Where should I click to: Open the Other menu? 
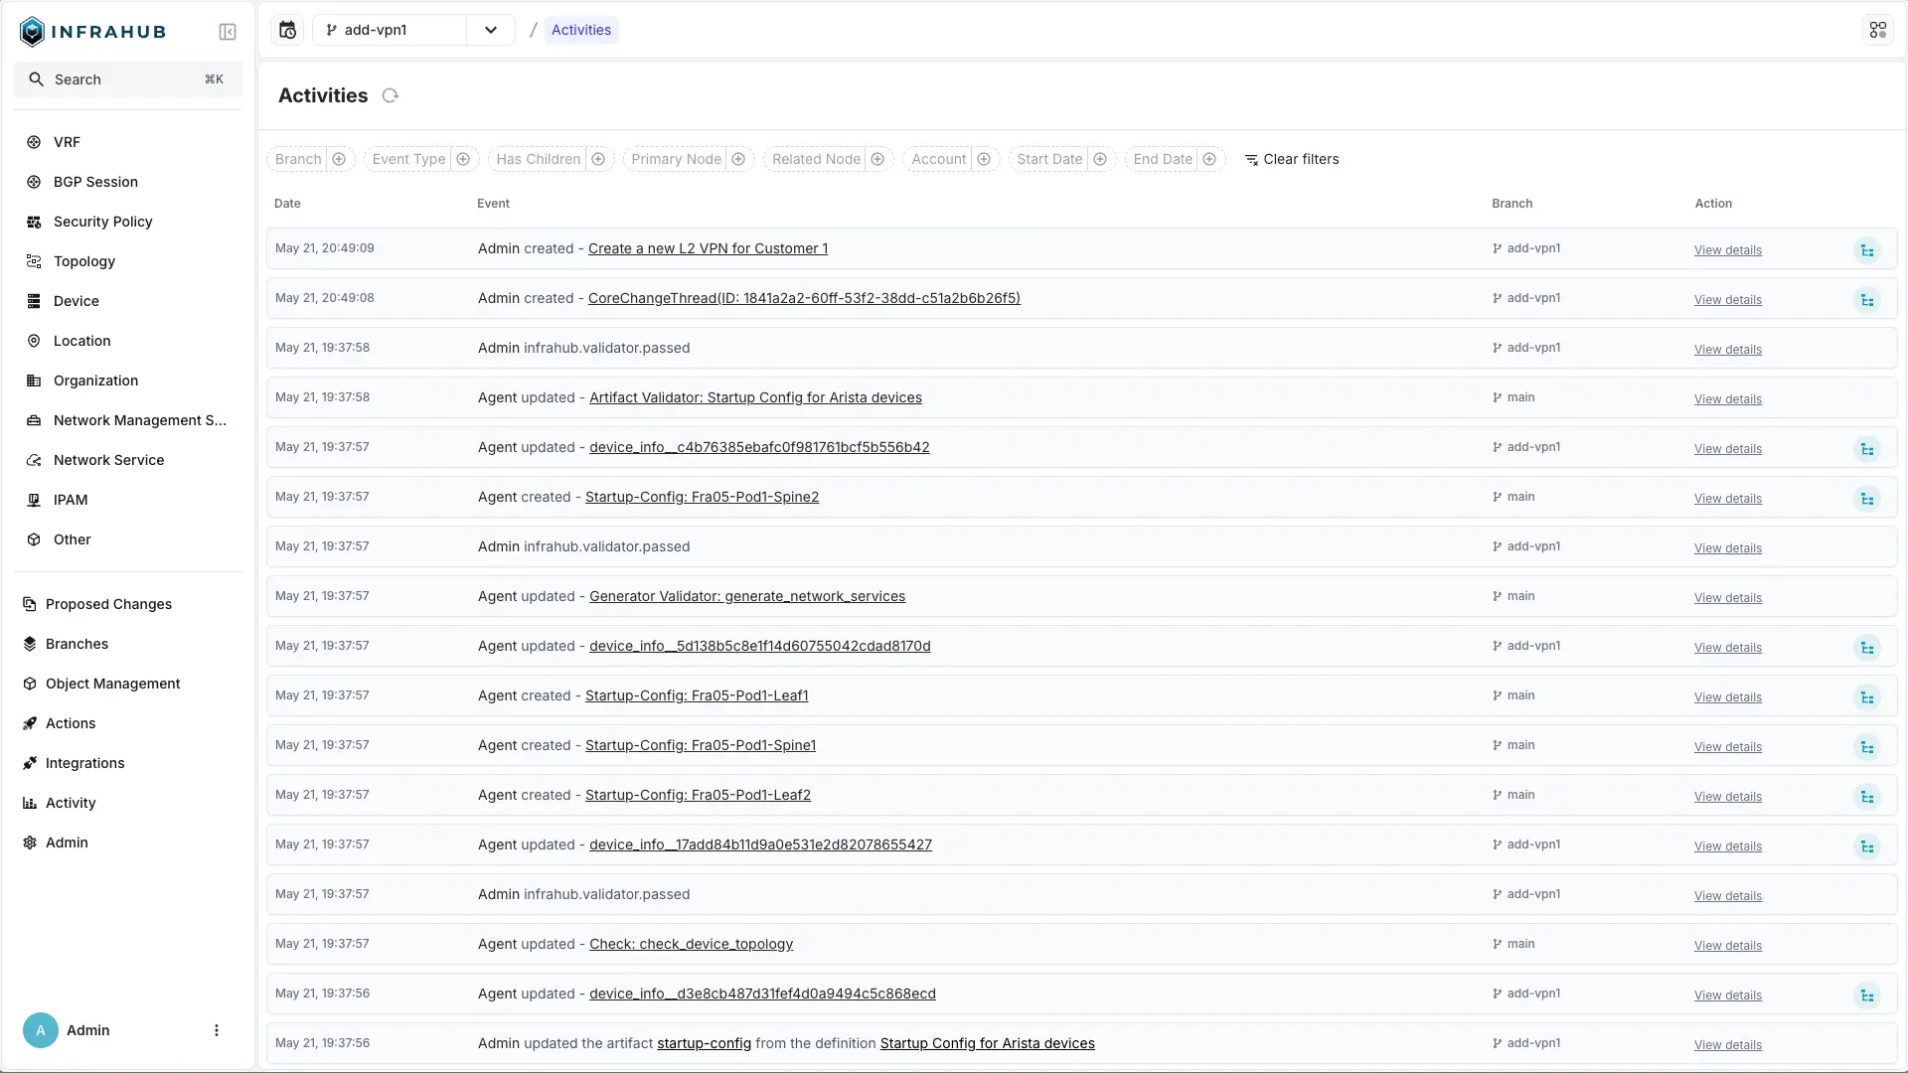(x=128, y=539)
